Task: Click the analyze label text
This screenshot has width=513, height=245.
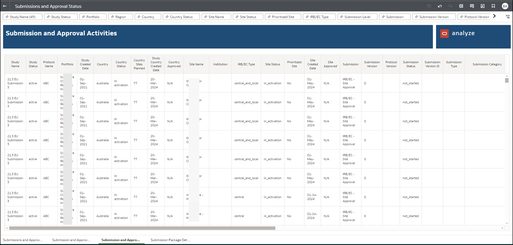Action: (463, 33)
